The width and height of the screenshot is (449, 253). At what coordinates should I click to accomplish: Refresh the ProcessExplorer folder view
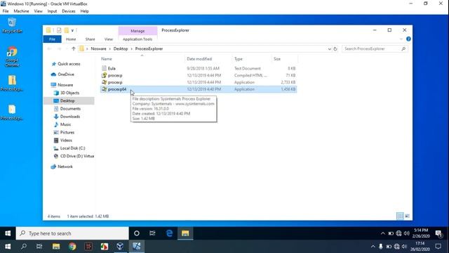point(335,48)
